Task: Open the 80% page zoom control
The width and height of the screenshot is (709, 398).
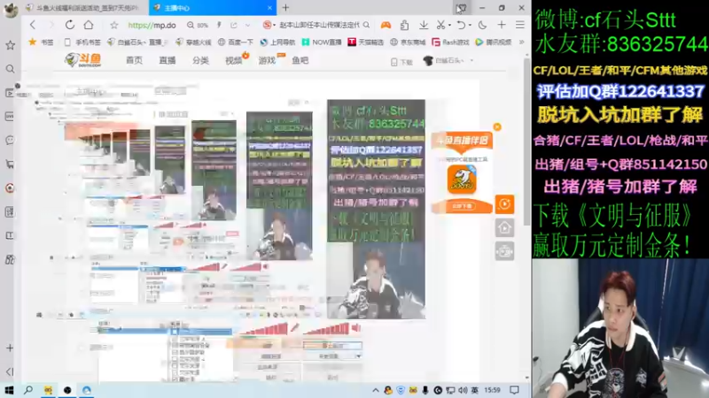Action: tap(198, 26)
